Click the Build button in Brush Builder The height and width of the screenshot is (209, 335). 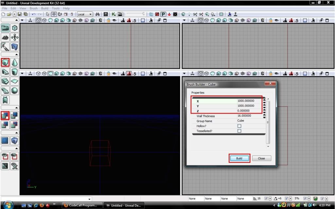pos(239,158)
